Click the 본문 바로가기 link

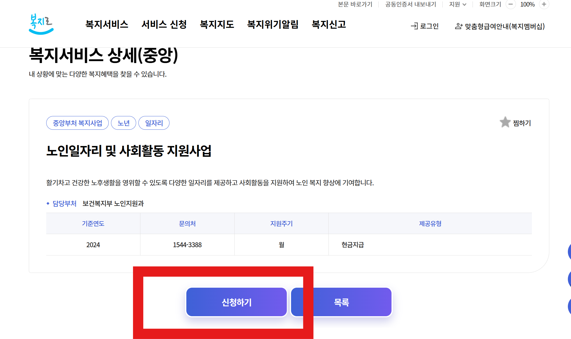pos(355,4)
